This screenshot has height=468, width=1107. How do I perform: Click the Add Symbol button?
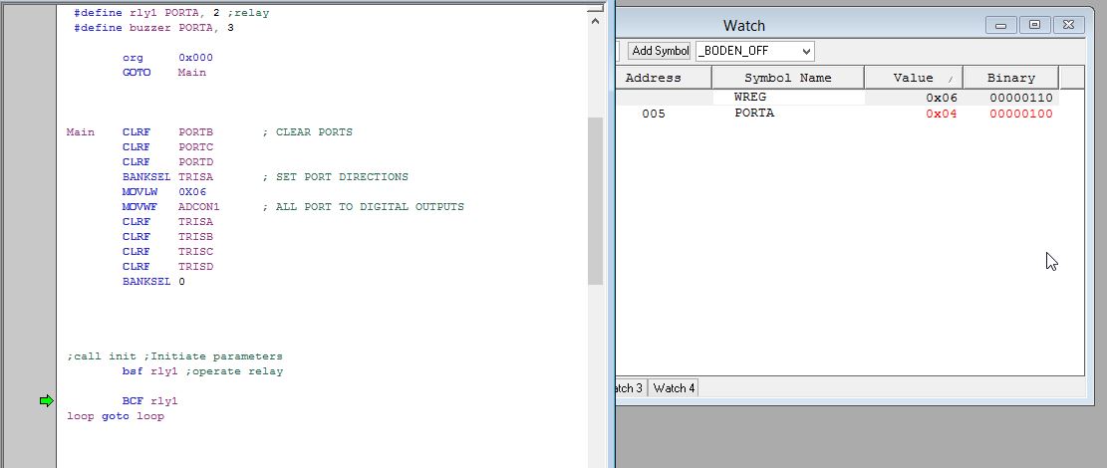click(x=660, y=51)
